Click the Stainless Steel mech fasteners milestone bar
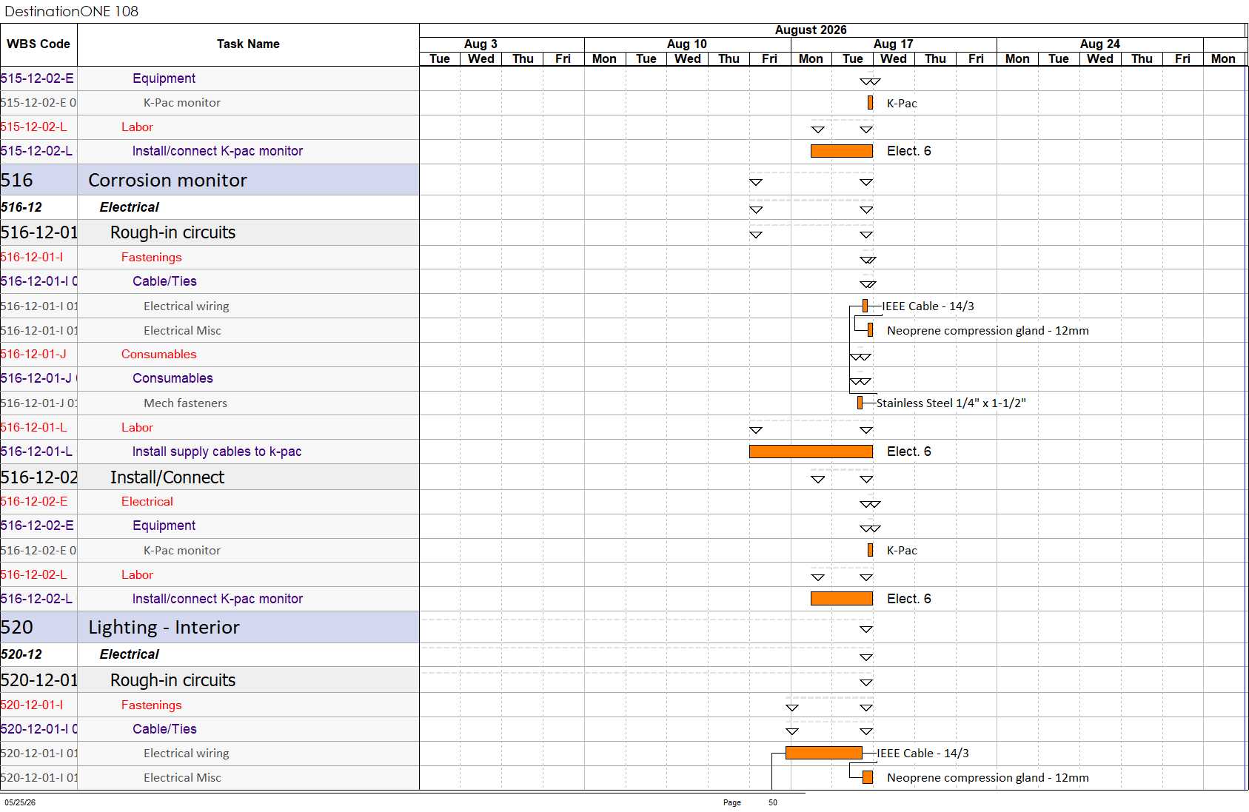 click(x=860, y=403)
